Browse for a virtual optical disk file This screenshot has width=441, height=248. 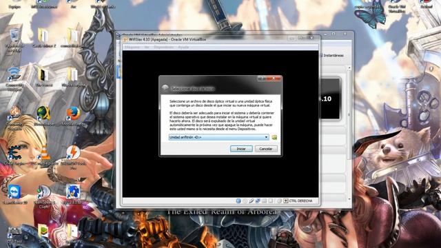(x=274, y=137)
